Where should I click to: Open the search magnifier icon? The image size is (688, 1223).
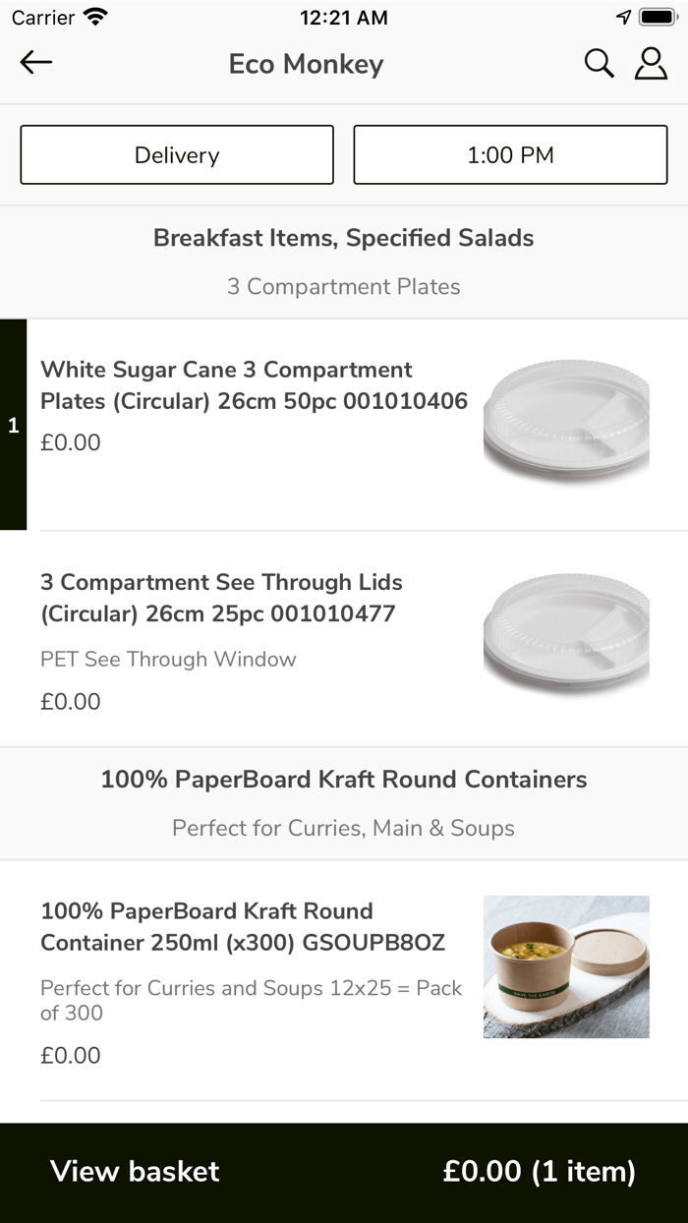click(x=599, y=63)
